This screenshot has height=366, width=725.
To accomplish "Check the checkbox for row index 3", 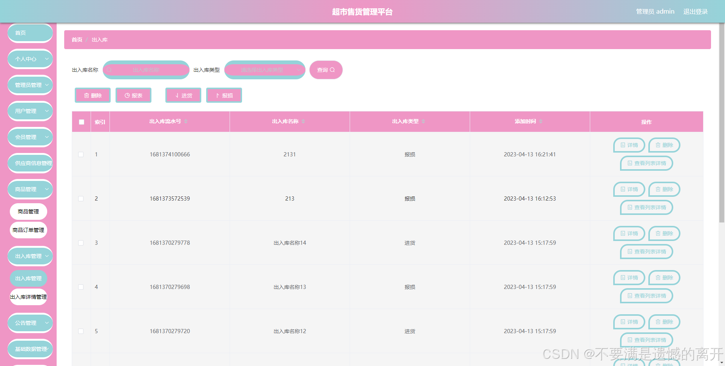I will [81, 243].
